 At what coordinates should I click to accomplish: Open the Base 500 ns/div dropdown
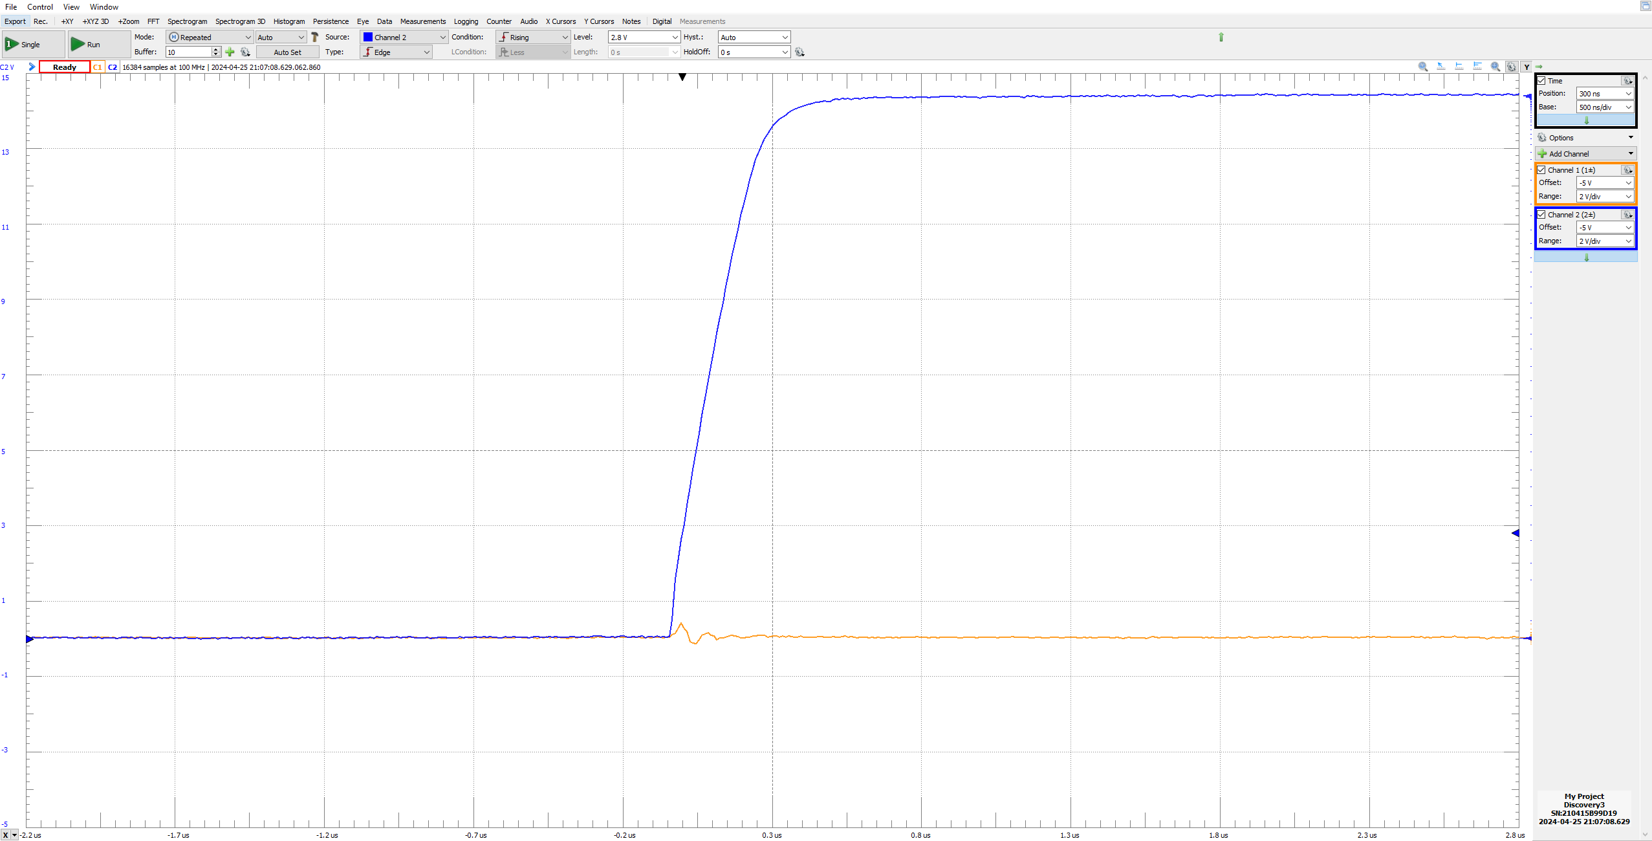[x=1605, y=107]
